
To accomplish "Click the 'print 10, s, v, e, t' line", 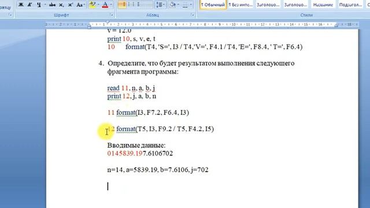I will point(131,39).
